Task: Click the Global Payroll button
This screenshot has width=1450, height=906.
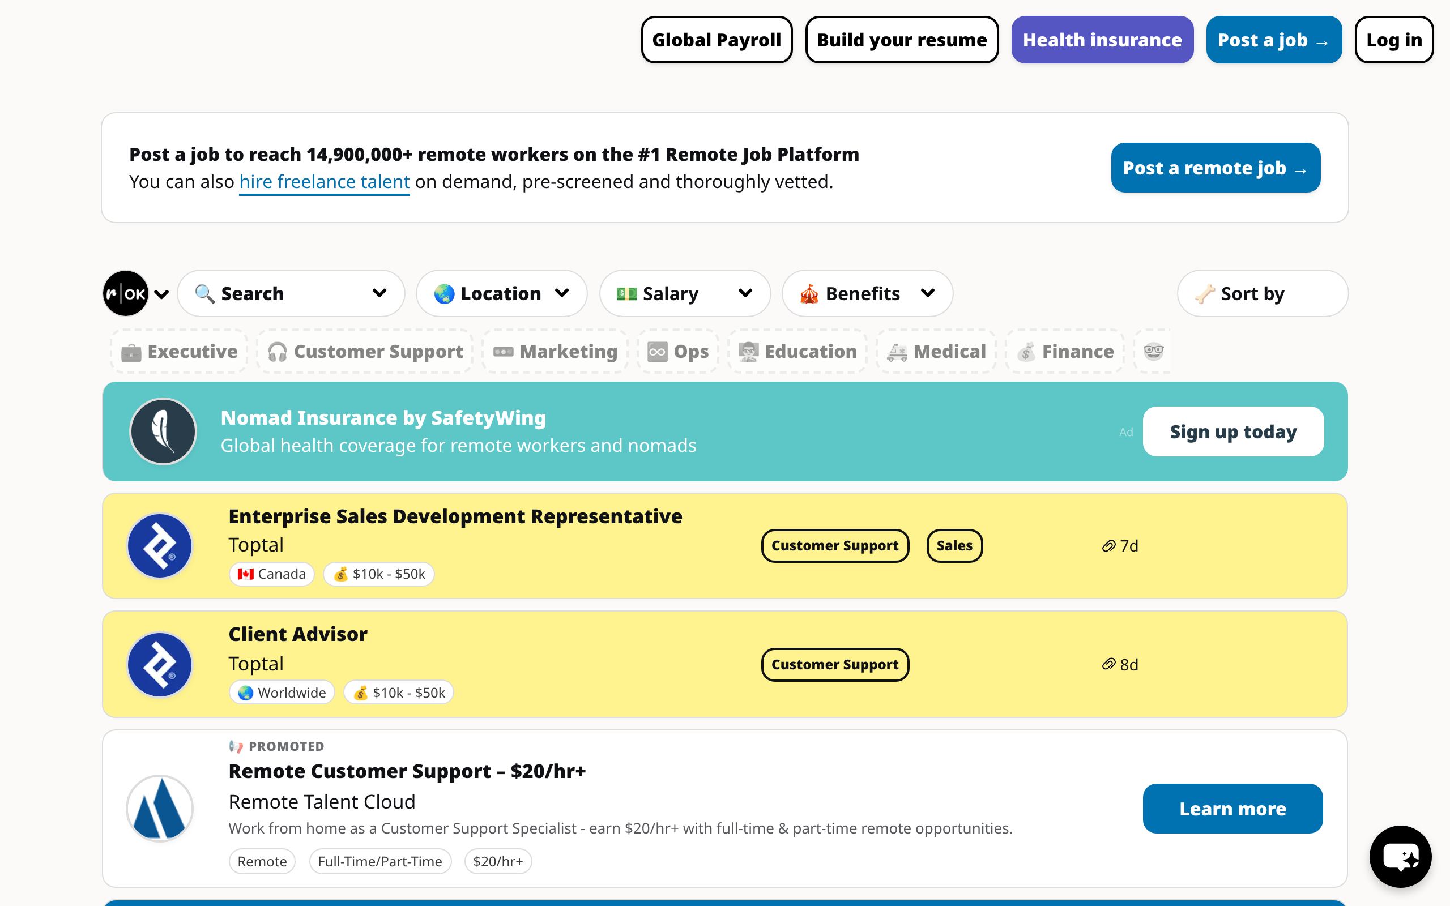Action: click(x=717, y=40)
